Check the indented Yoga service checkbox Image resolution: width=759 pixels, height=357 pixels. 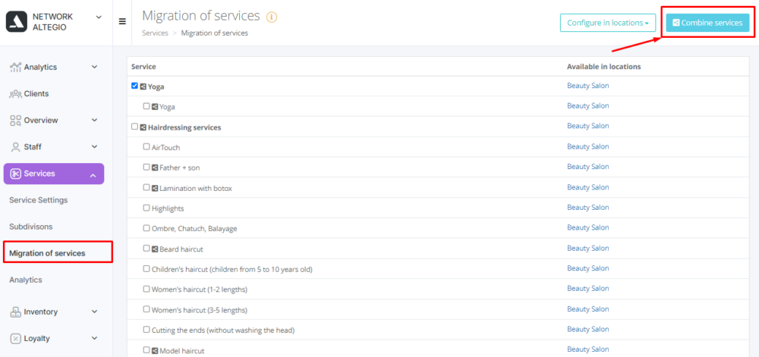click(146, 106)
